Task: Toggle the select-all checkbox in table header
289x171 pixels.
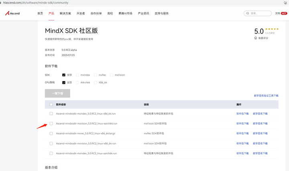Action: (x=51, y=105)
